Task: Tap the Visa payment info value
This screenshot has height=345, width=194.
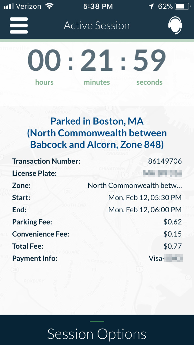Action: point(166,258)
